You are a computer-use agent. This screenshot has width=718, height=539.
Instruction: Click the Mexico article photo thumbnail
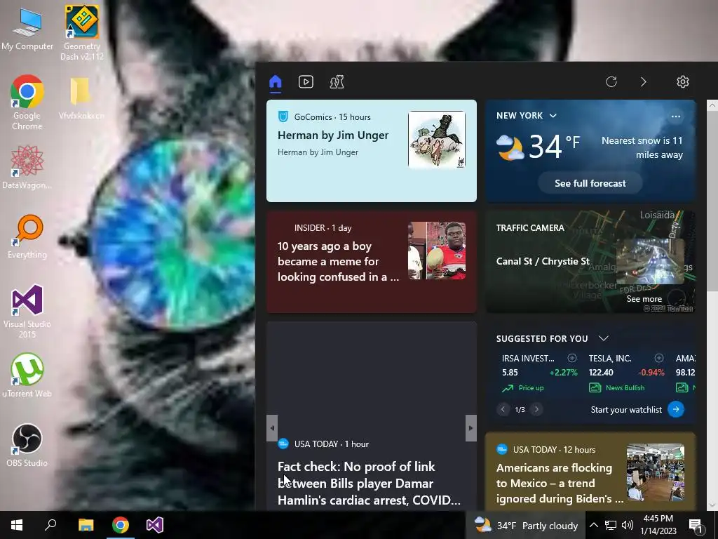pyautogui.click(x=656, y=472)
